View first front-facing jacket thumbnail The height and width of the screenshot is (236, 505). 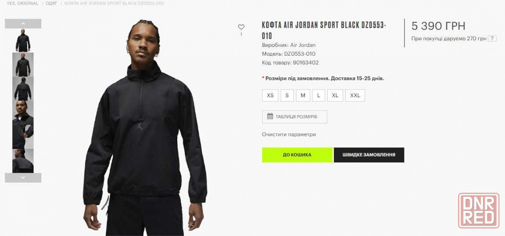[x=23, y=40]
